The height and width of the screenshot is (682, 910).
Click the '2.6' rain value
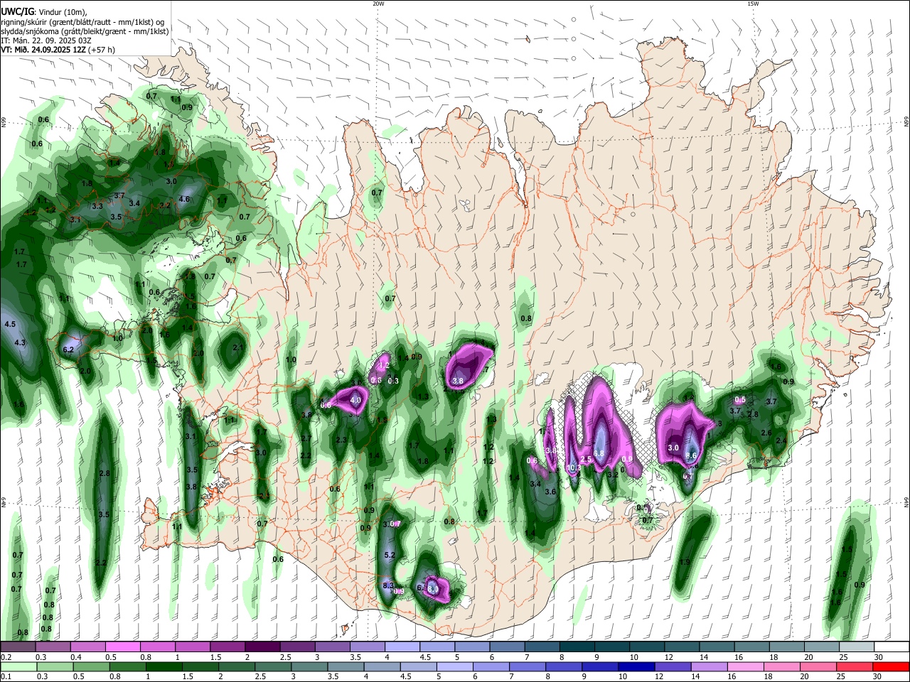766,433
